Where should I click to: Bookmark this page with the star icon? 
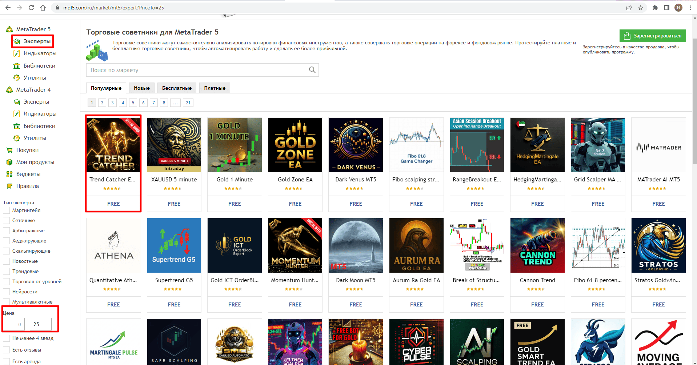coord(641,8)
